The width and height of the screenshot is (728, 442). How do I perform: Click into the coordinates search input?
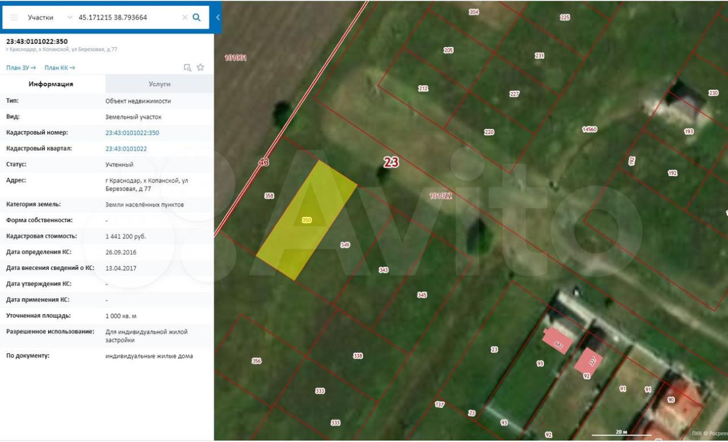coord(127,17)
